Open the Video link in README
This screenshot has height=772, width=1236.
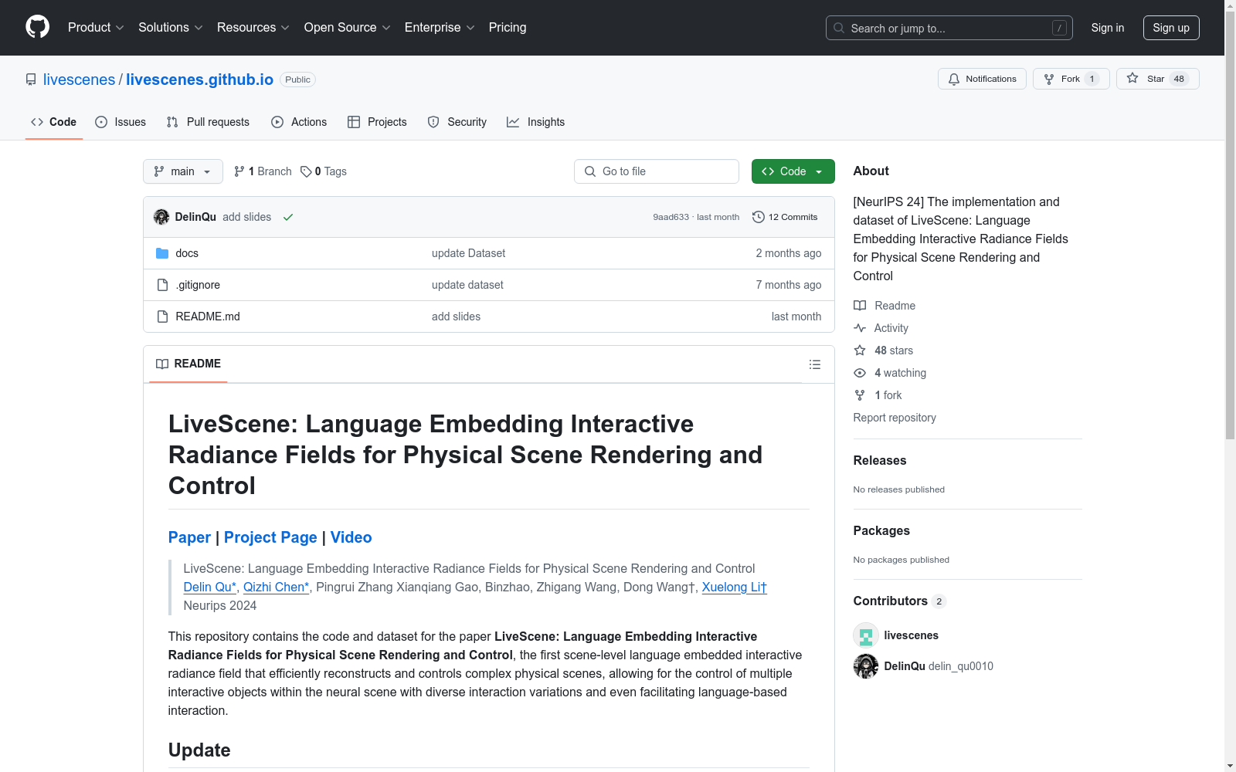351,537
